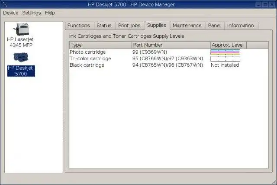Select the Supplies tab
Screen dimensions: 277x185
(x=157, y=25)
